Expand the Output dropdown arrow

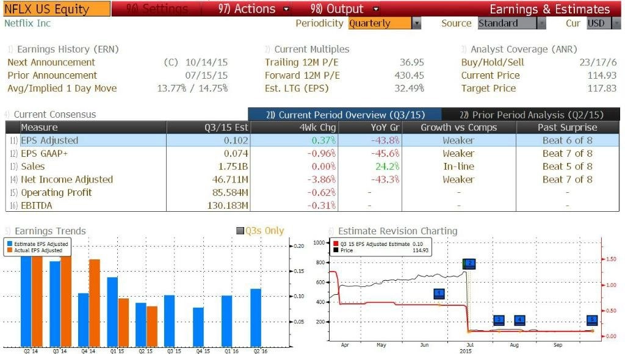point(376,9)
